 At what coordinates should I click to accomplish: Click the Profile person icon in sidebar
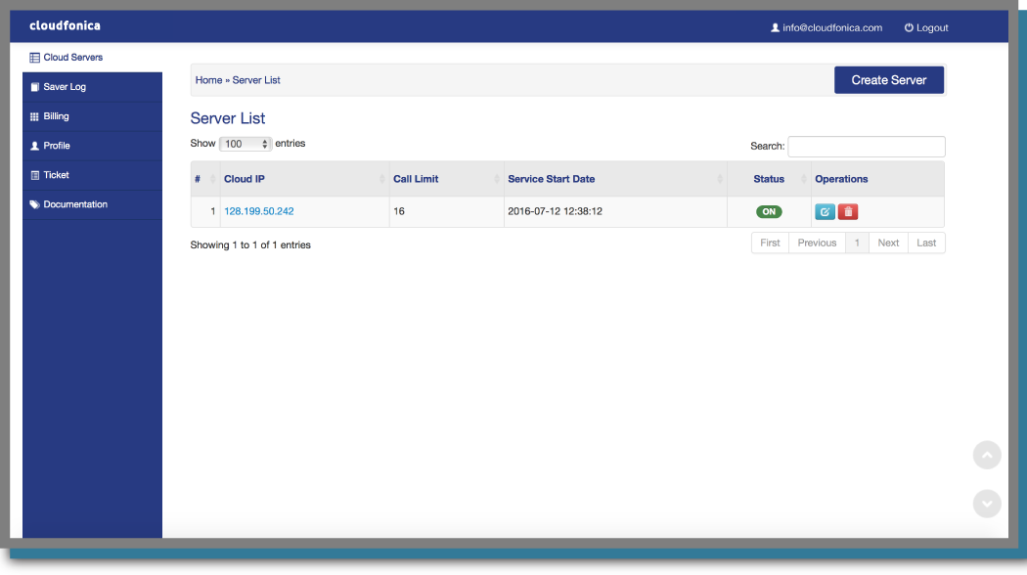34,146
